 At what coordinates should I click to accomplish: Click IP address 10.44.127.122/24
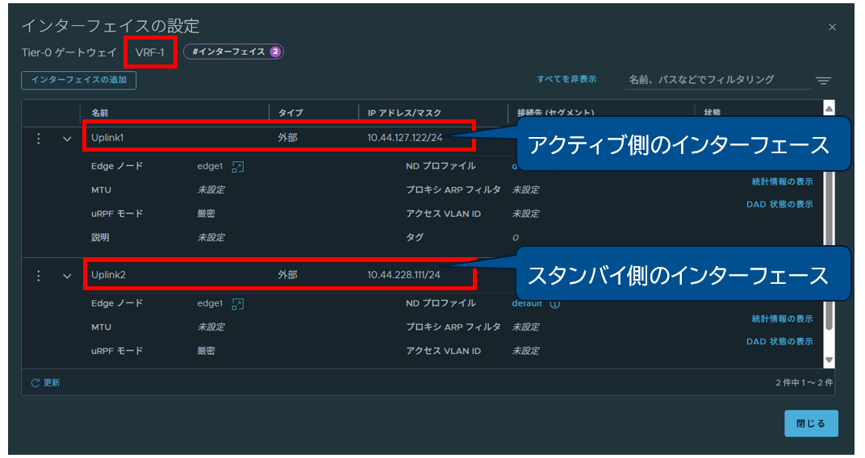click(405, 138)
